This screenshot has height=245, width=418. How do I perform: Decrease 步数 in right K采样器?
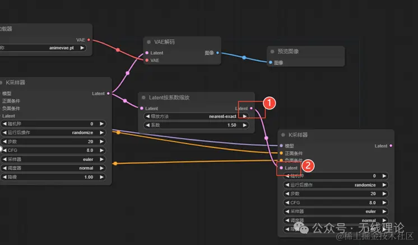click(287, 194)
